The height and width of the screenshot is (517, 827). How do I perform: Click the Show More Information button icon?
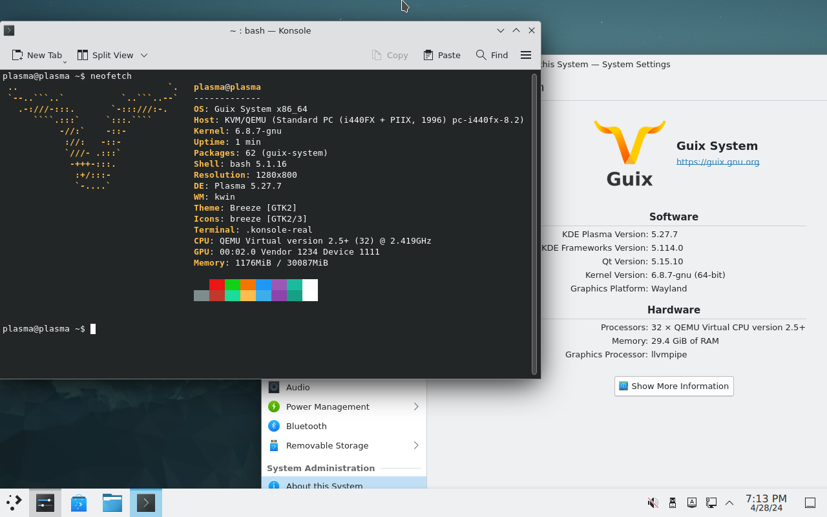pyautogui.click(x=623, y=386)
